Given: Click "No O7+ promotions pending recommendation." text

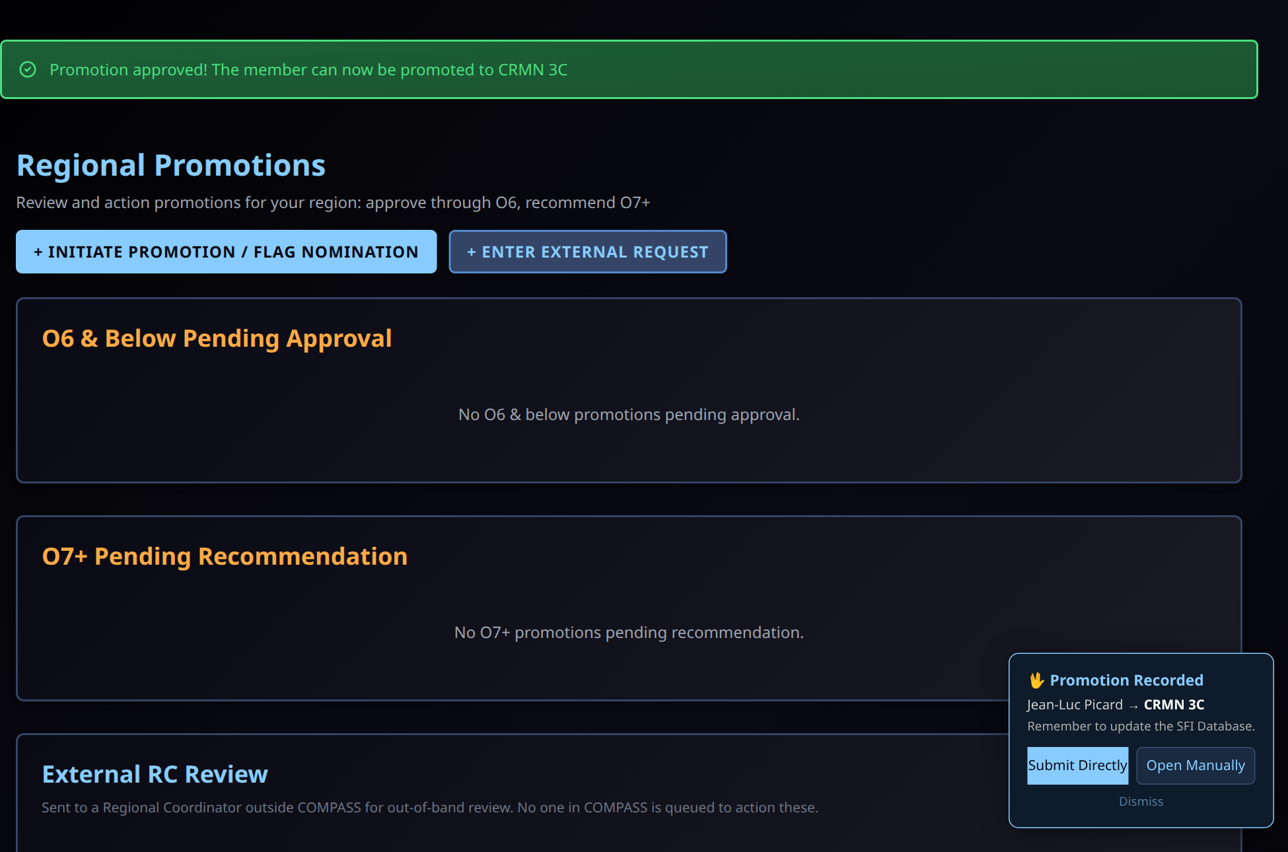Looking at the screenshot, I should [629, 633].
